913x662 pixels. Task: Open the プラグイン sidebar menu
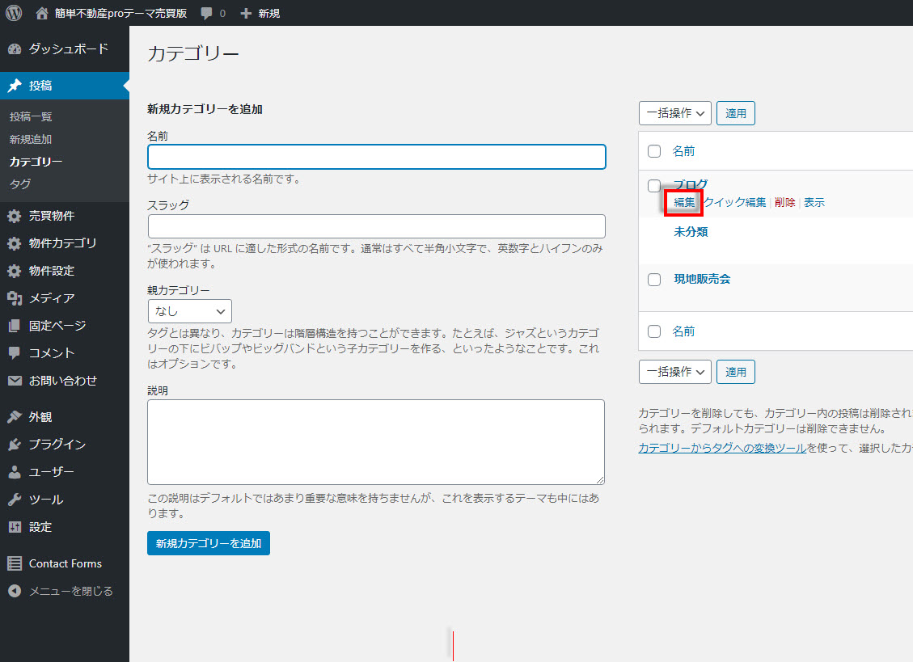(57, 445)
